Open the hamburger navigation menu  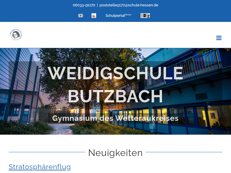(x=219, y=38)
